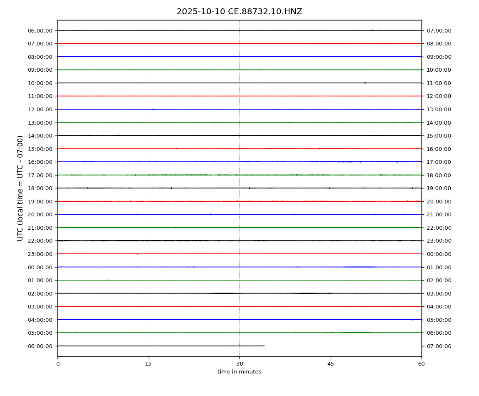
Task: Click the spike on the 10:00:00 UTC trace
Action: click(x=365, y=83)
